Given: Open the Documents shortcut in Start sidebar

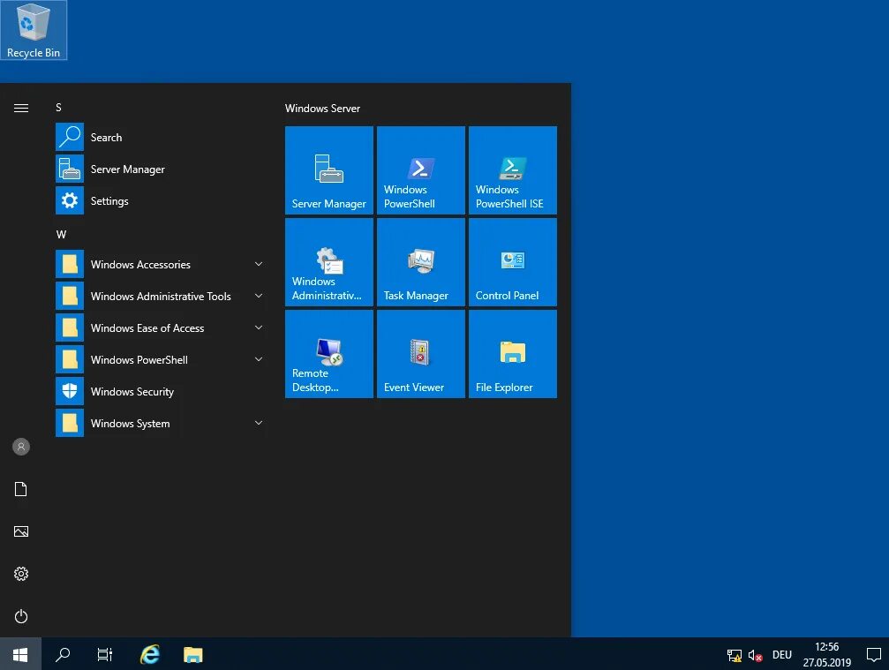Looking at the screenshot, I should (21, 489).
